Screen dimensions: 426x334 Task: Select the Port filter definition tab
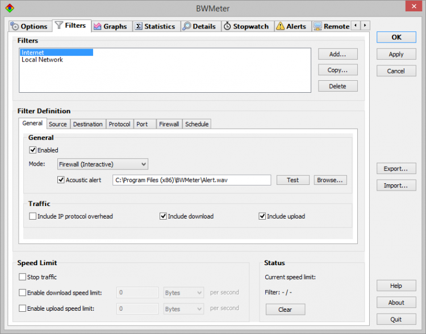[145, 124]
